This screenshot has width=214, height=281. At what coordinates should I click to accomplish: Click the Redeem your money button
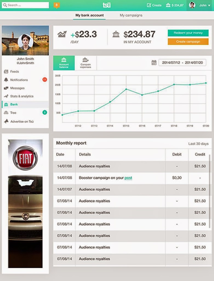[188, 33]
